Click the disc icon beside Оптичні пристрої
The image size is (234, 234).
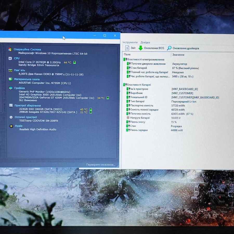pyautogui.click(x=11, y=117)
